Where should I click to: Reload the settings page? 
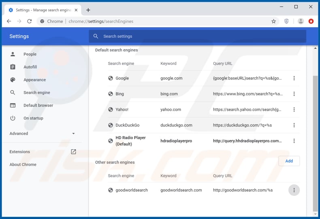pyautogui.click(x=30, y=21)
